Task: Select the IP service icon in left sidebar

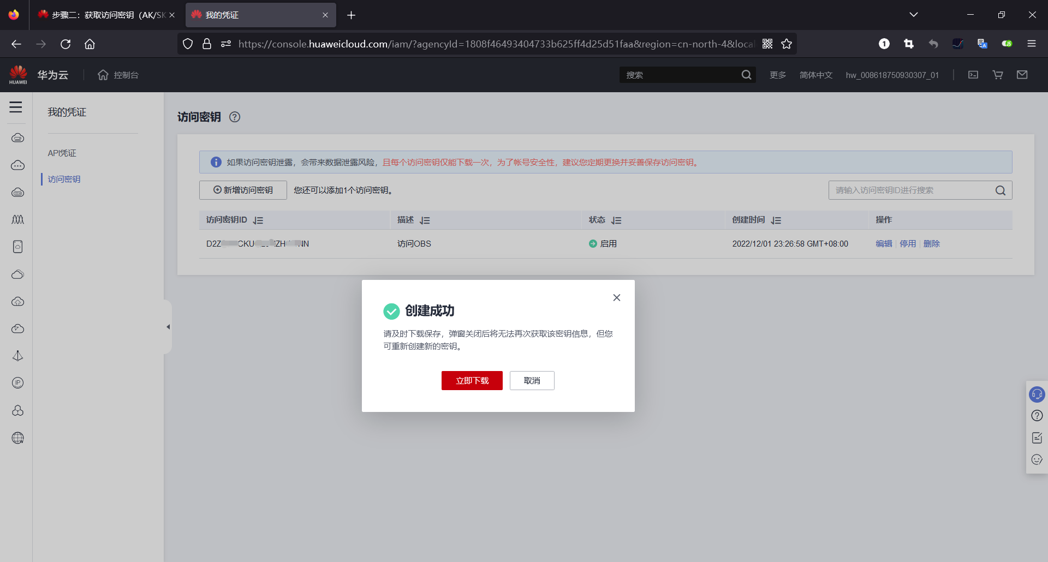Action: pyautogui.click(x=18, y=383)
